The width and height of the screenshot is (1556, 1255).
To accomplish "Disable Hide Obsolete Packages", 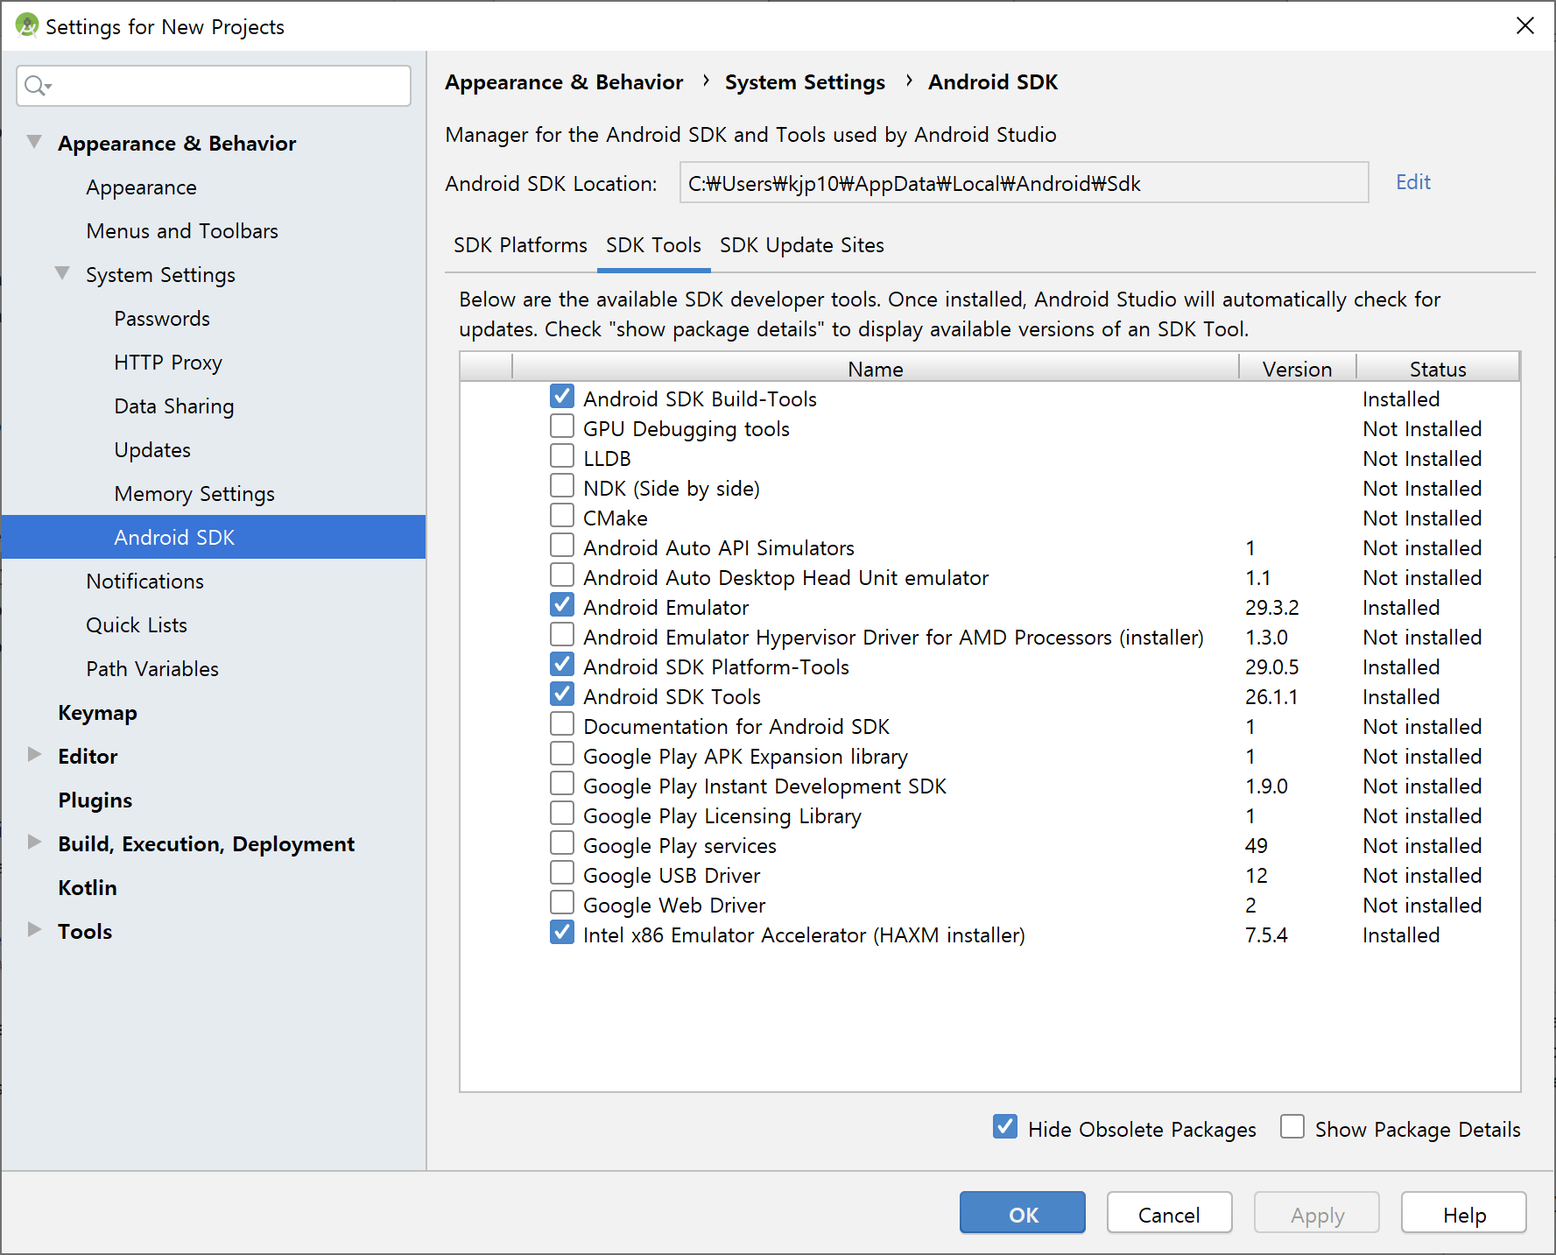I will pyautogui.click(x=1004, y=1127).
